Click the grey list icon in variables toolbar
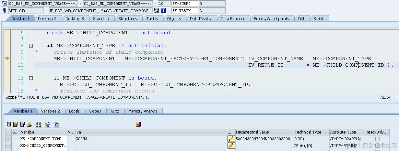 (23, 124)
